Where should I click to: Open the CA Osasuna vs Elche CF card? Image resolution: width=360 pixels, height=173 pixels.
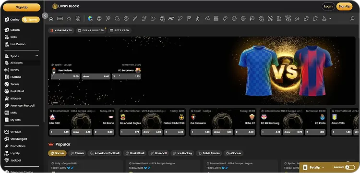223,123
